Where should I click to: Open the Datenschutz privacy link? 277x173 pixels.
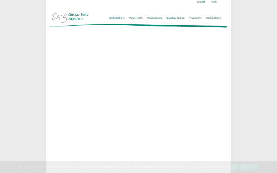249,167
